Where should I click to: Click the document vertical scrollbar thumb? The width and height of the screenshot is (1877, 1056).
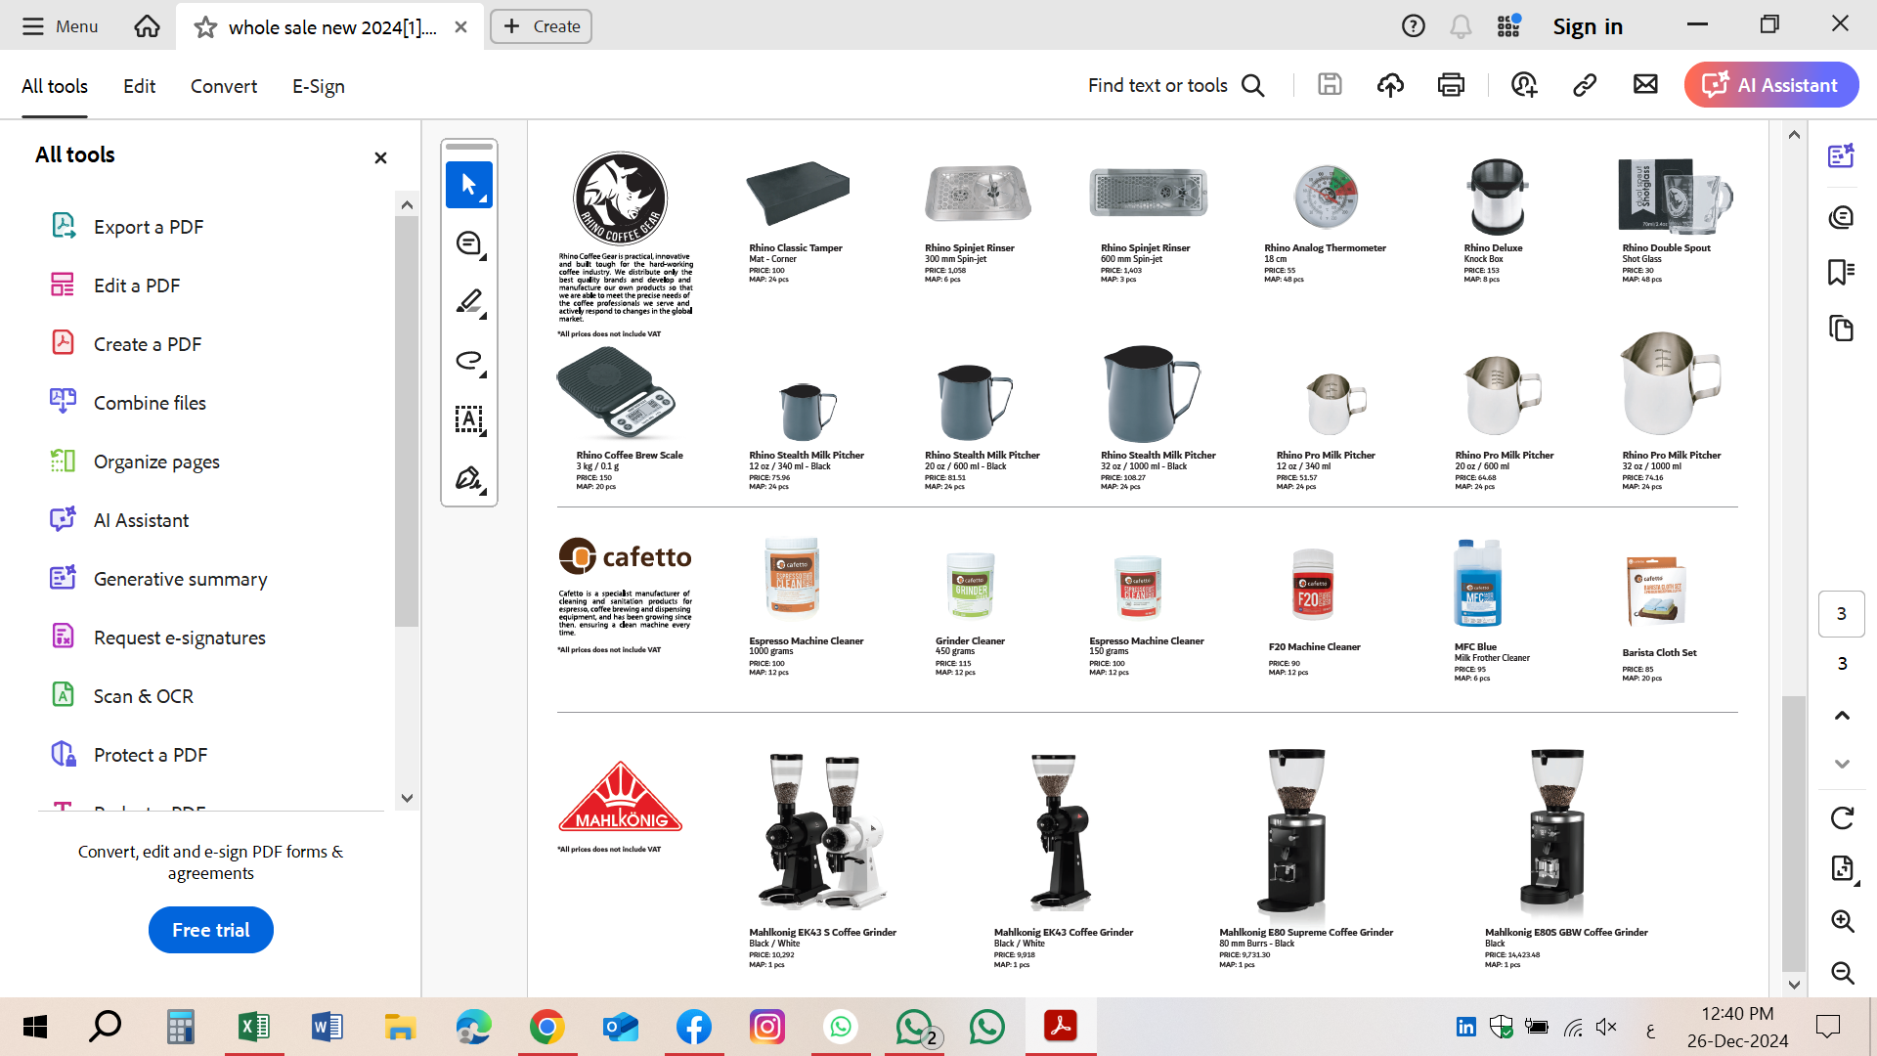coord(1793,831)
